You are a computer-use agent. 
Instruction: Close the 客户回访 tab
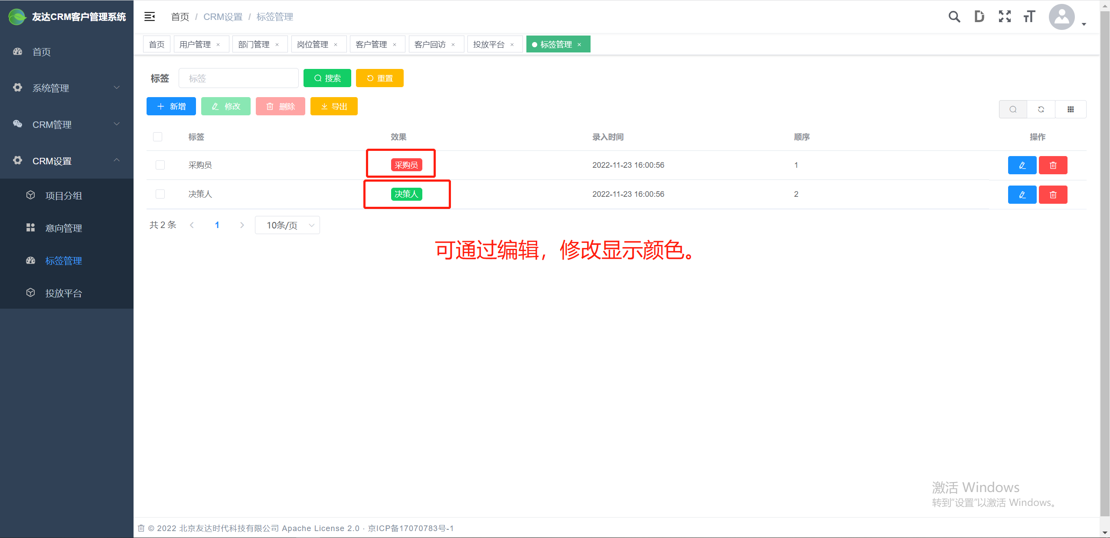453,45
